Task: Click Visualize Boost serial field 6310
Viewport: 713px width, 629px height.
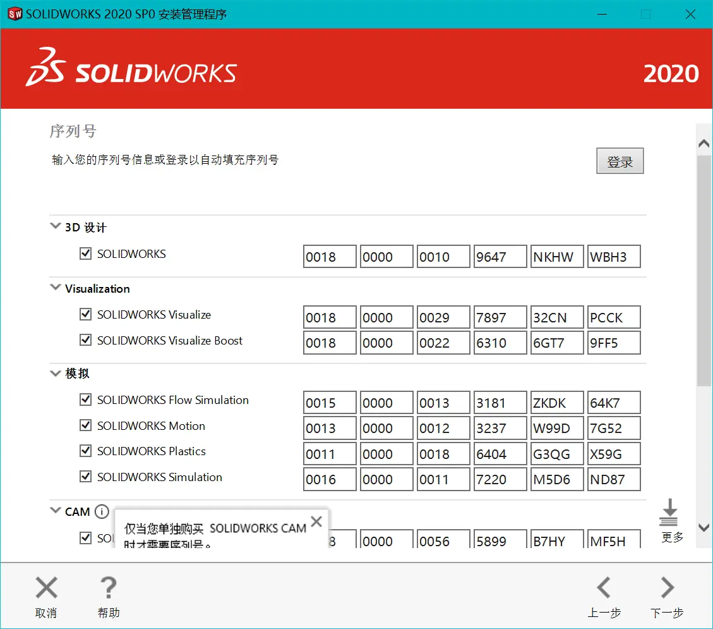Action: click(500, 343)
